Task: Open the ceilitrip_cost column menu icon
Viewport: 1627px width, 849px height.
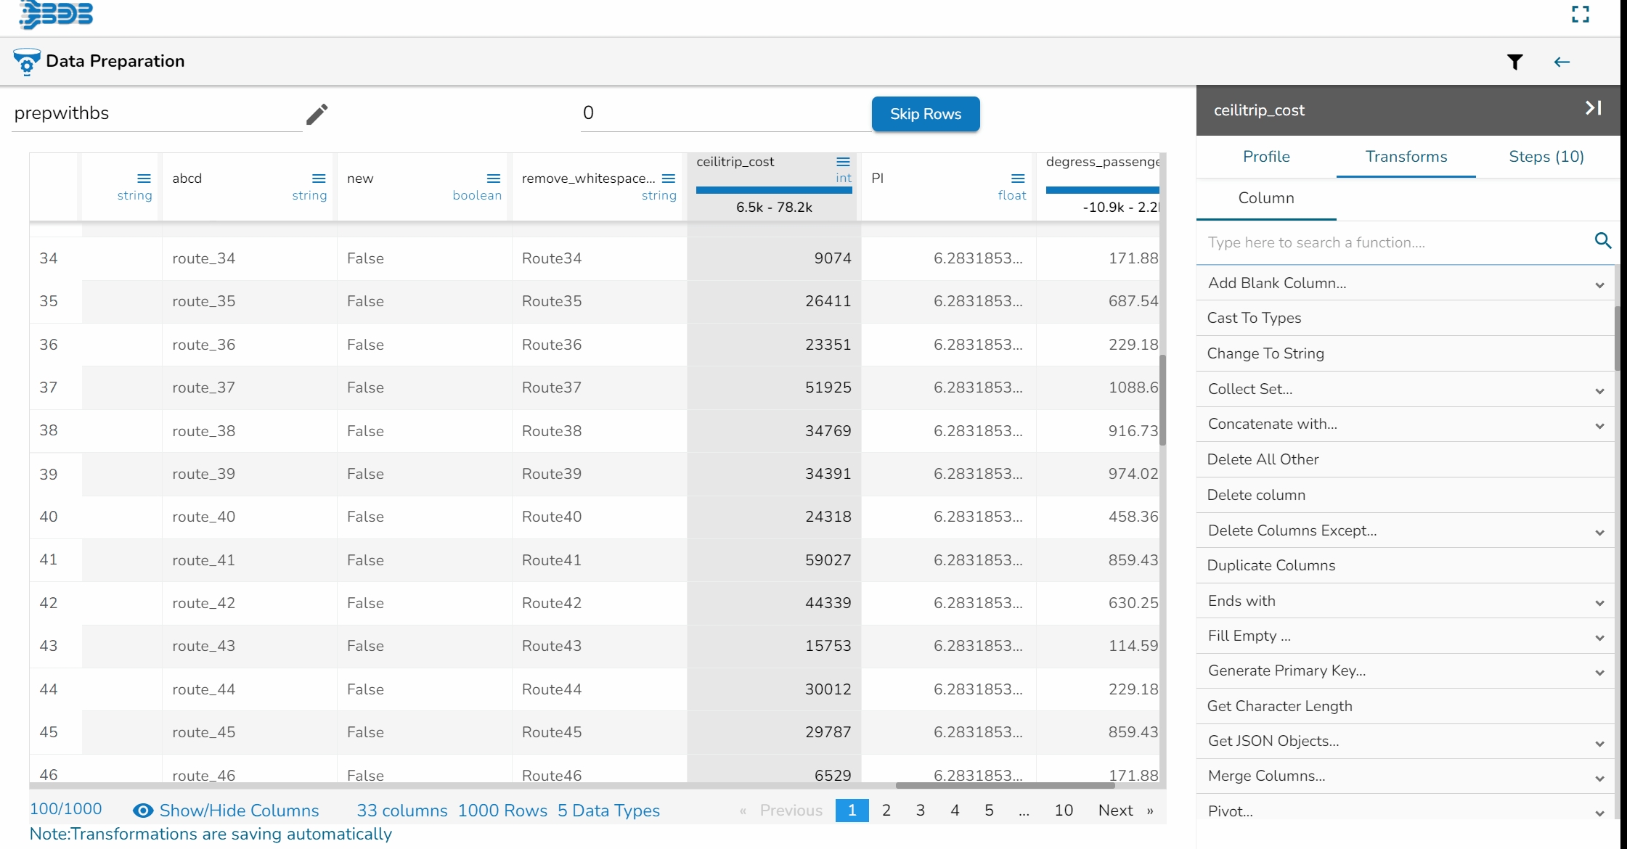Action: (843, 162)
